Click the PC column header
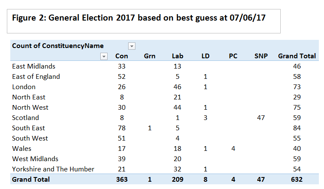The width and height of the screenshot is (324, 189). pyautogui.click(x=234, y=56)
